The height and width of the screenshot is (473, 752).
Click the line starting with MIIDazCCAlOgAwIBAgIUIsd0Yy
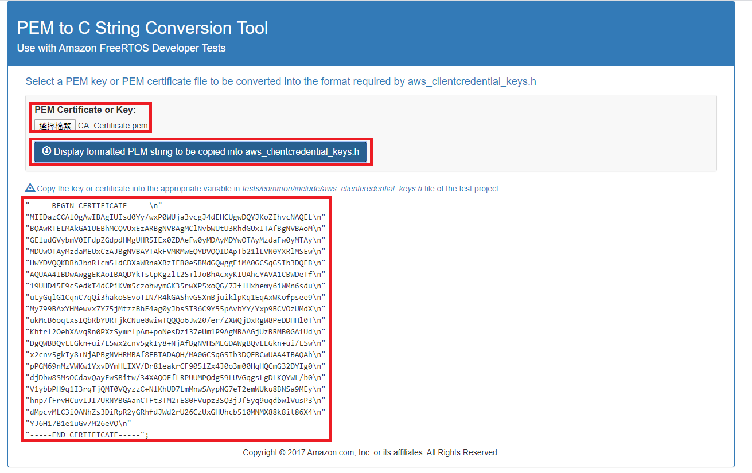(176, 217)
